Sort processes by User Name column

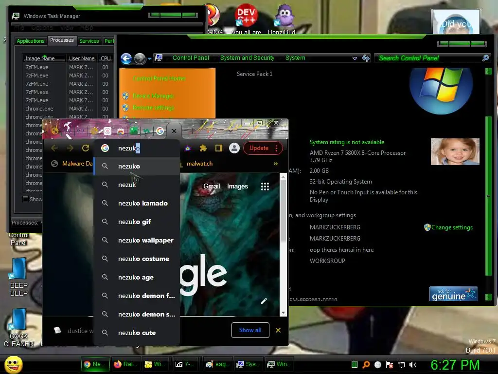pyautogui.click(x=82, y=58)
